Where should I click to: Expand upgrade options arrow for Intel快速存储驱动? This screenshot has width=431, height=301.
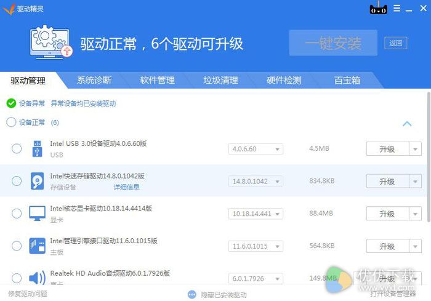(416, 182)
